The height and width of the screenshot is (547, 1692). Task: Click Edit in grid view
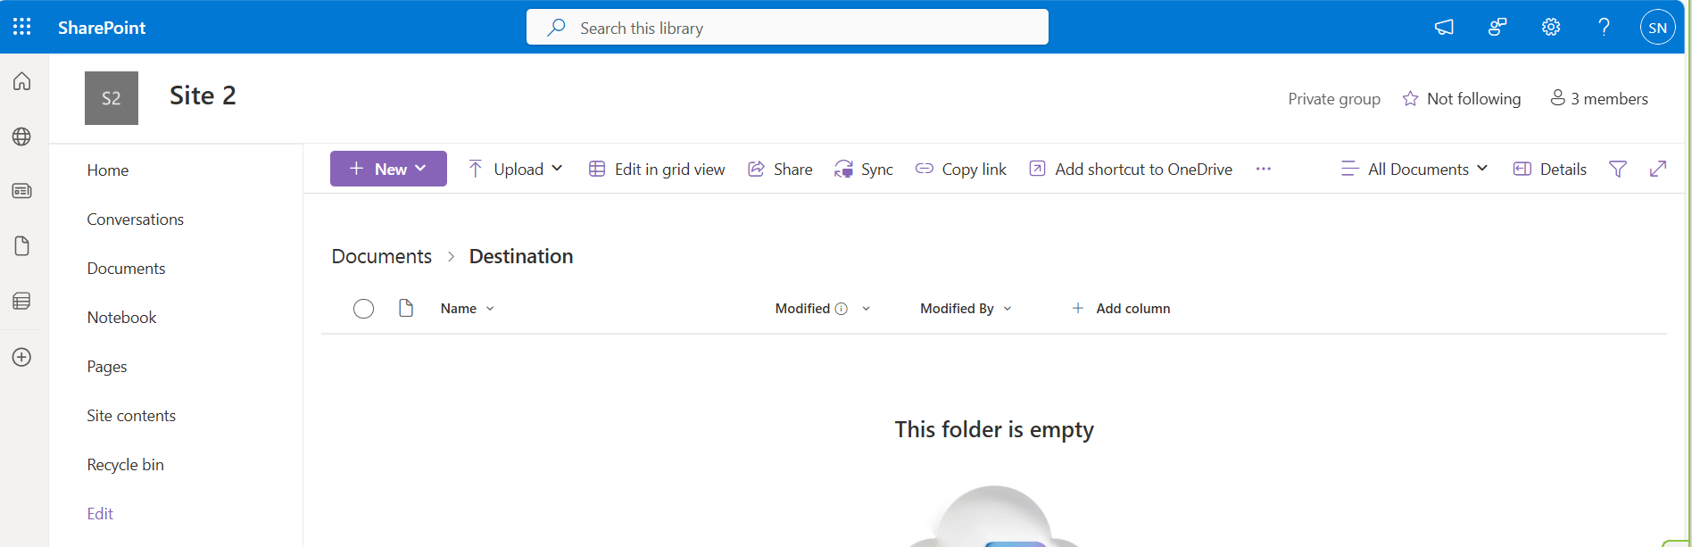click(x=657, y=169)
